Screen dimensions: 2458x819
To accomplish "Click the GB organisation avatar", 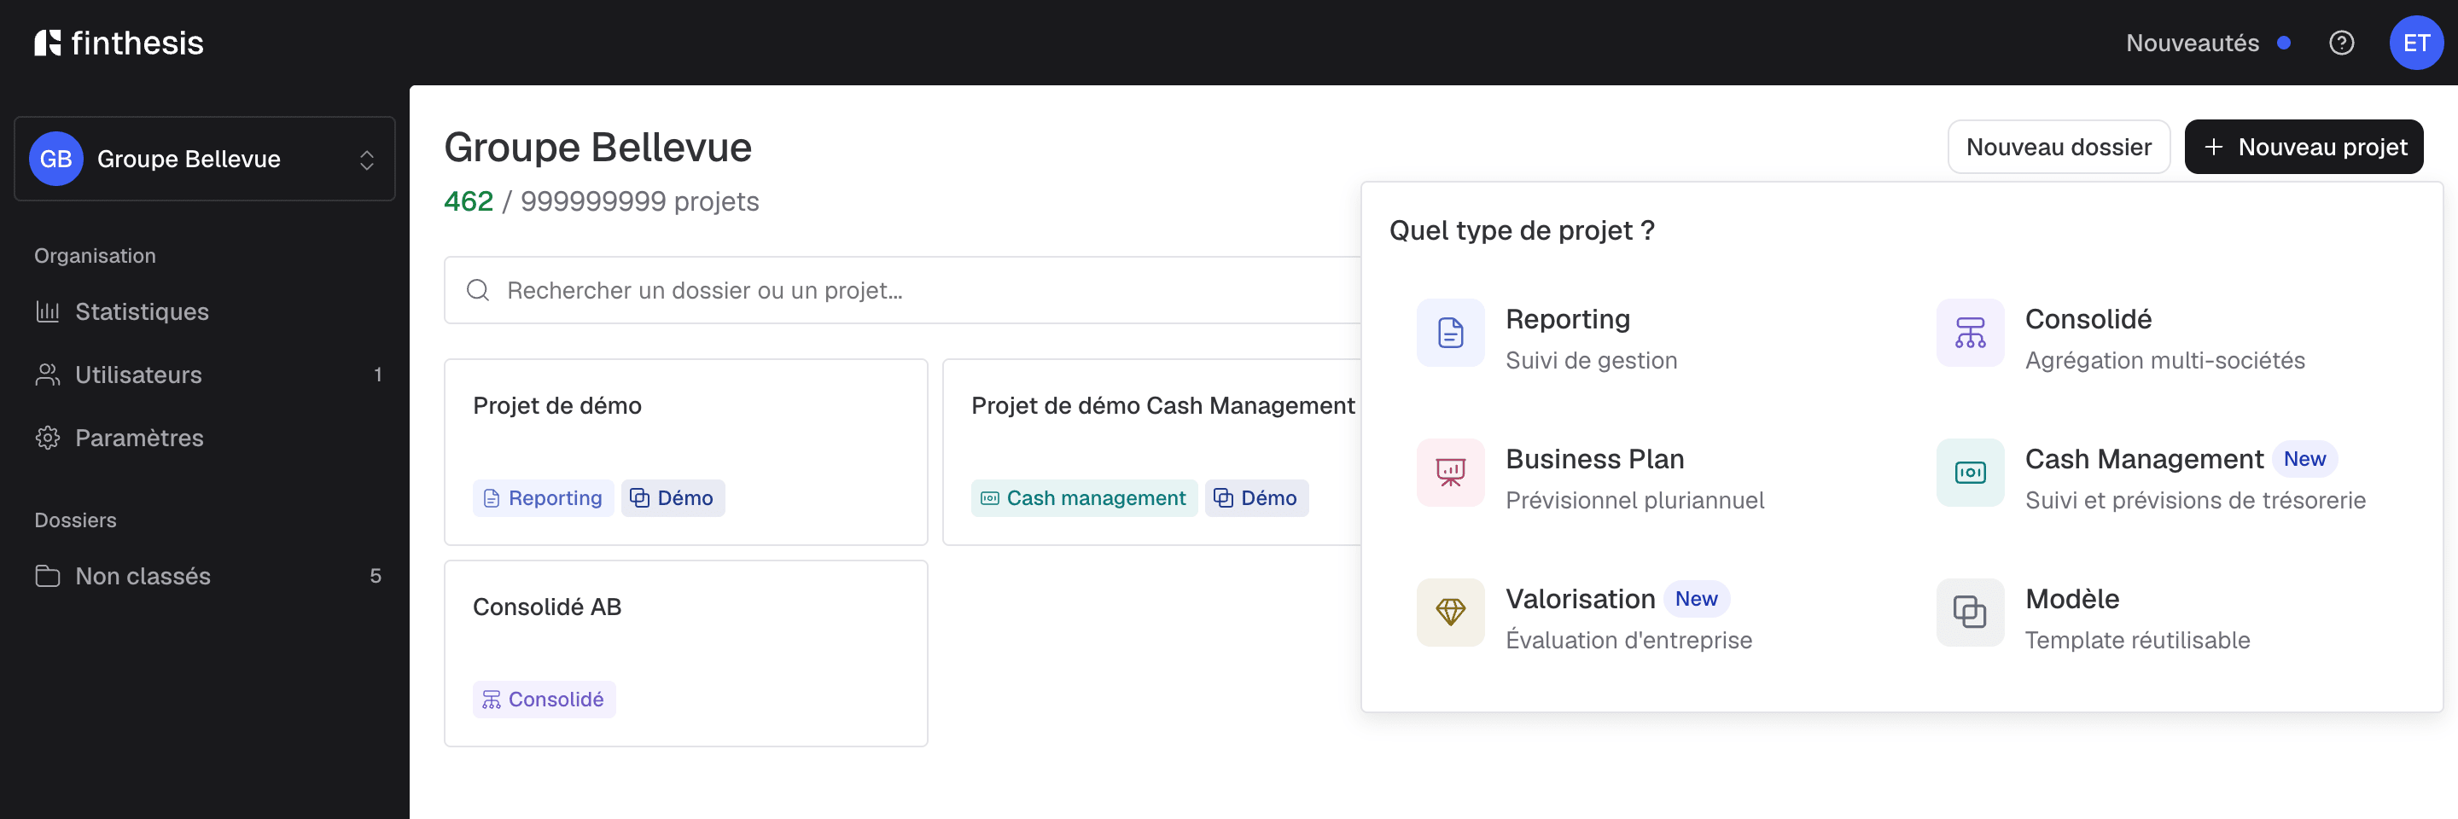I will click(x=56, y=159).
